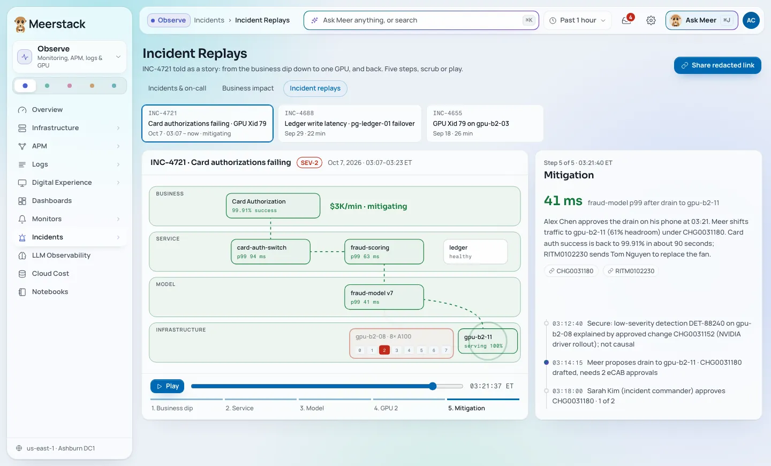Switch to Business impact tab
Viewport: 771px width, 466px height.
point(248,88)
